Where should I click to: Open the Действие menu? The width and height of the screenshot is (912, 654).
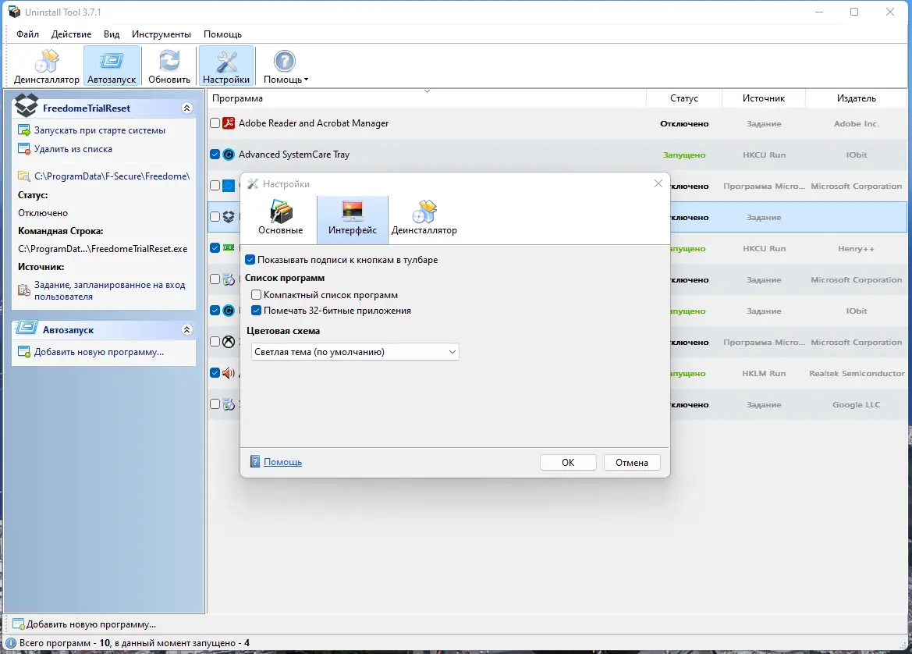click(71, 34)
